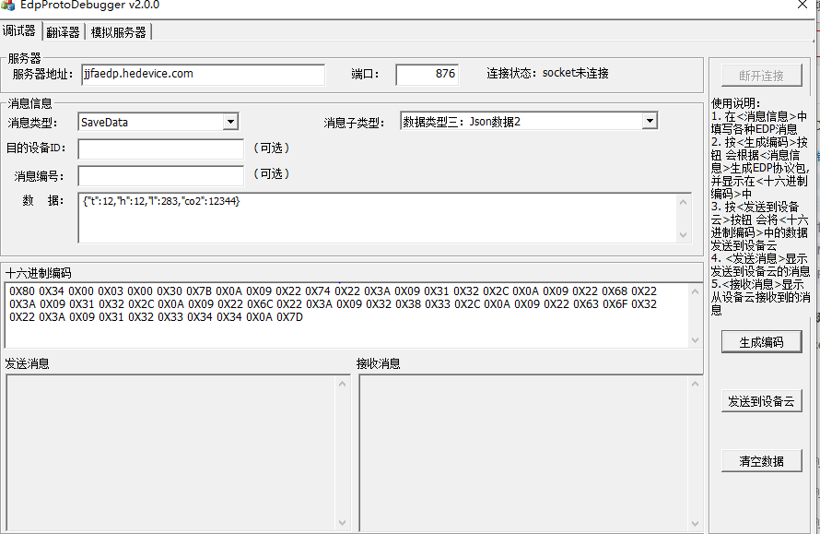Click the 十六进制编码 label
820x534 pixels.
(x=38, y=273)
